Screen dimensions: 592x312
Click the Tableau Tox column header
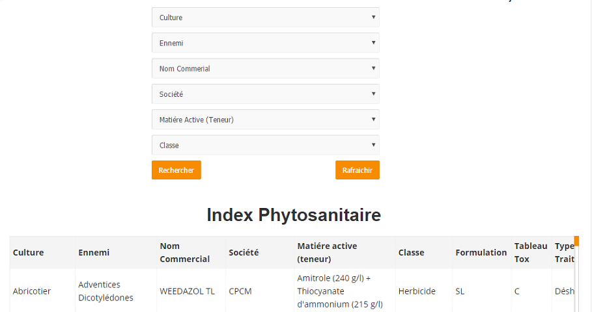531,252
